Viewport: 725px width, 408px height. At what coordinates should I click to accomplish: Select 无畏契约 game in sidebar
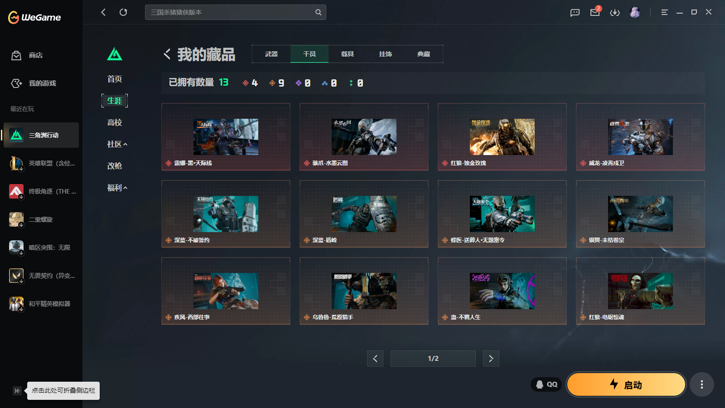point(41,276)
